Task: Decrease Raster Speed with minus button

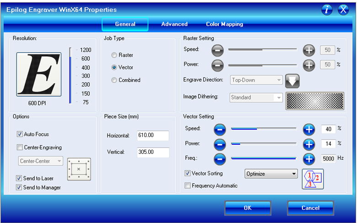Action: (x=217, y=50)
